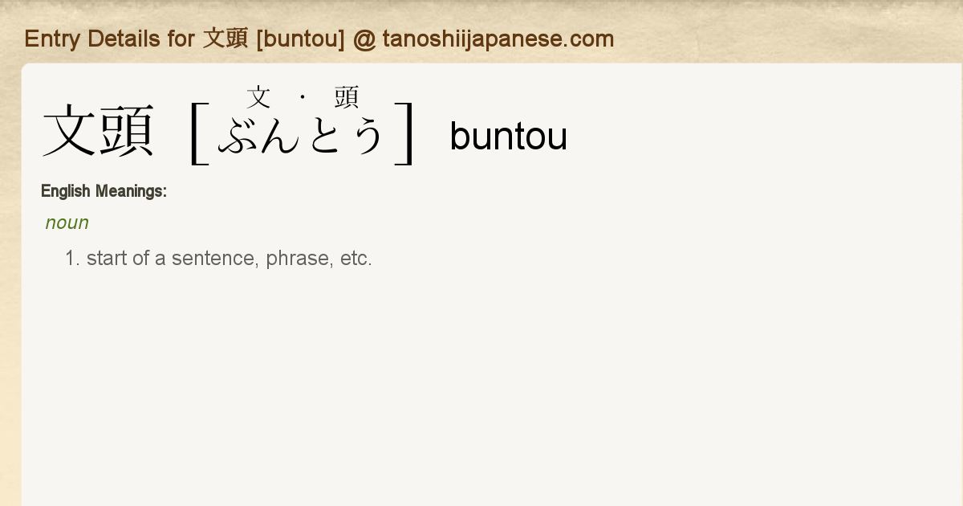This screenshot has width=963, height=506.
Task: Click the English Meanings label
Action: (x=104, y=191)
